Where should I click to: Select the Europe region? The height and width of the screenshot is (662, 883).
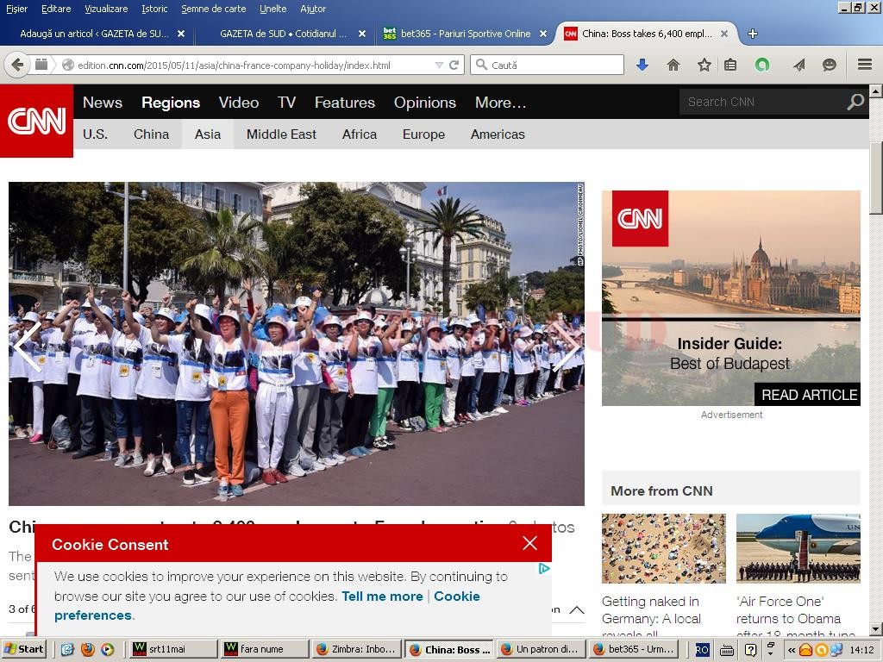(424, 134)
